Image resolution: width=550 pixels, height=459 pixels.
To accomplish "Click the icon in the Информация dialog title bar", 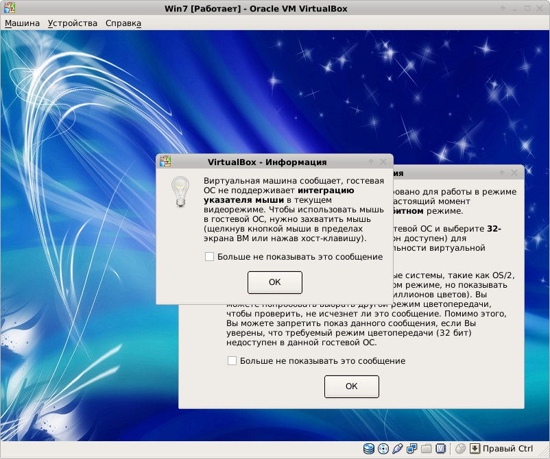I will tap(165, 161).
